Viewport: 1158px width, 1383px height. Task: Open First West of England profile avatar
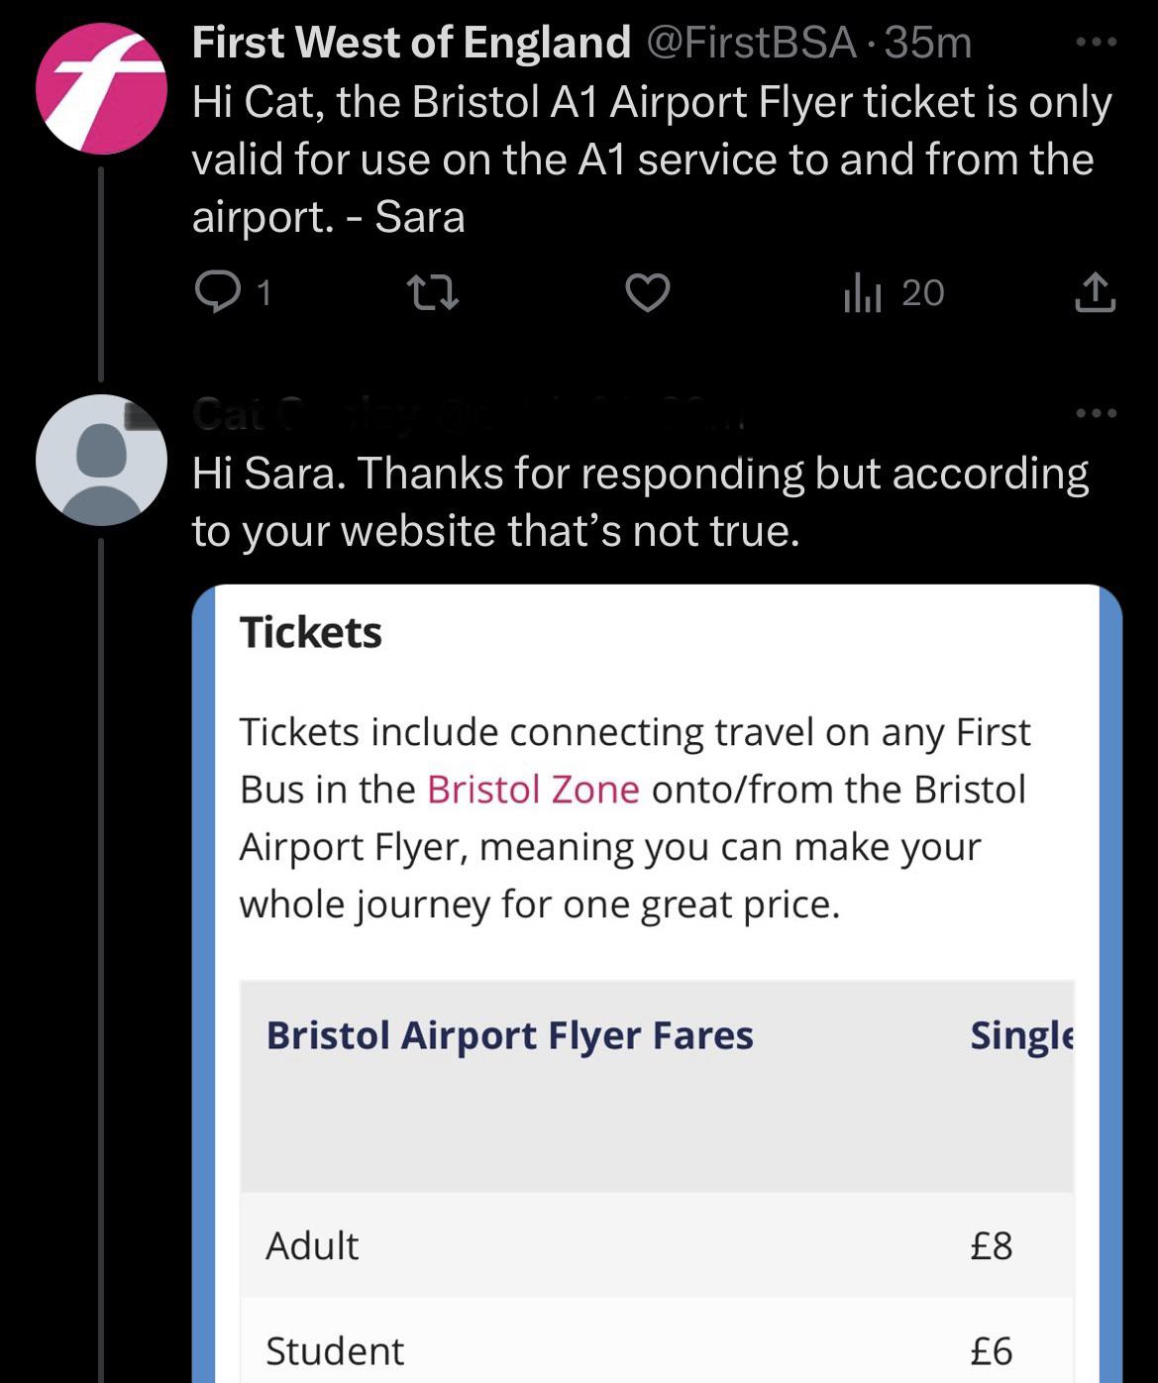[101, 88]
